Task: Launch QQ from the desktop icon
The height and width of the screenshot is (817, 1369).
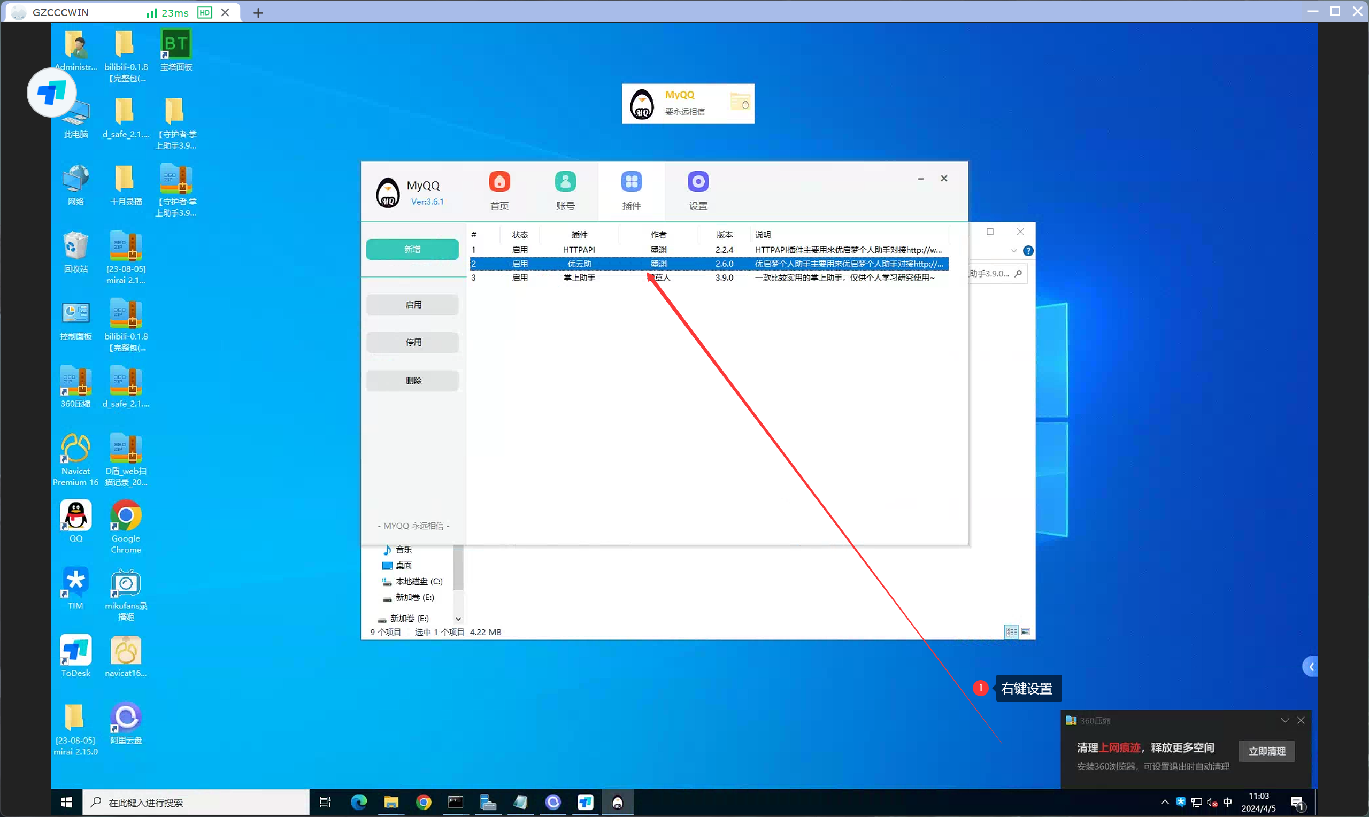Action: [x=76, y=521]
